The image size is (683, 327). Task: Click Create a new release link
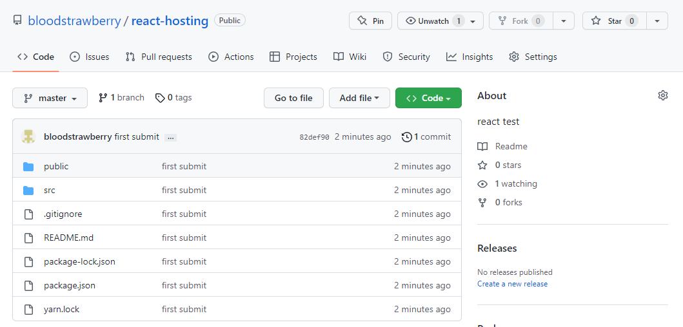point(512,284)
